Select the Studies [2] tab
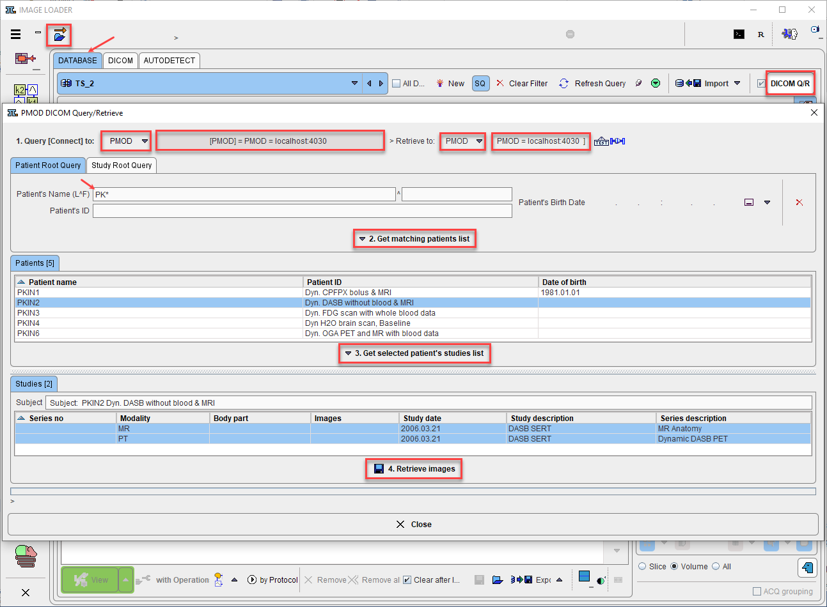827x607 pixels. tap(34, 384)
